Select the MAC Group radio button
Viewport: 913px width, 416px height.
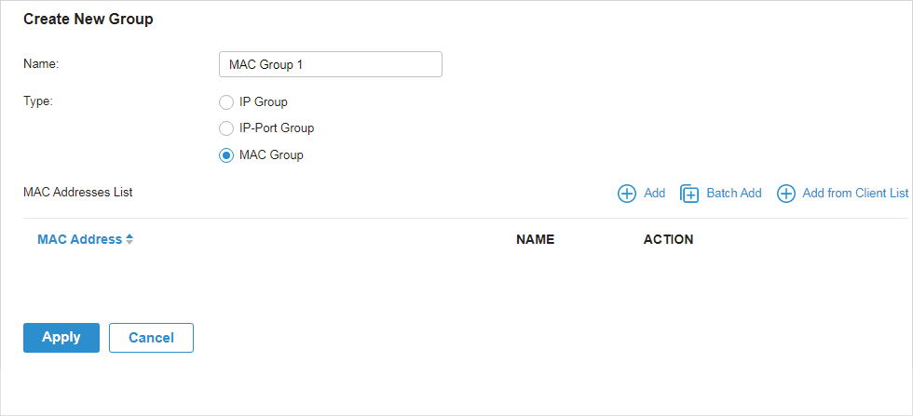pos(225,155)
